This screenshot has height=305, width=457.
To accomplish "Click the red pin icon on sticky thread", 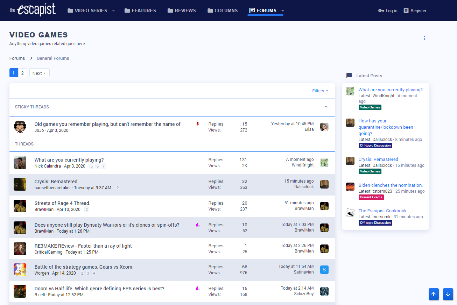I will tap(198, 124).
